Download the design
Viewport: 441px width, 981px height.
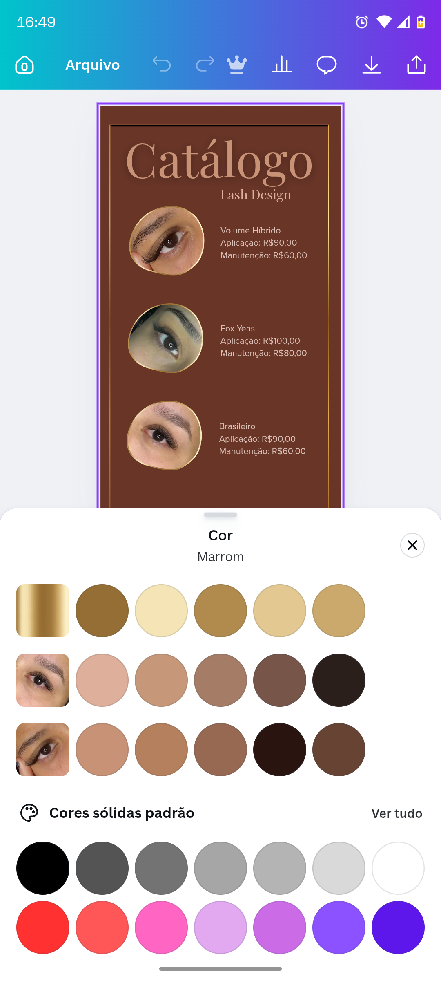click(x=372, y=65)
